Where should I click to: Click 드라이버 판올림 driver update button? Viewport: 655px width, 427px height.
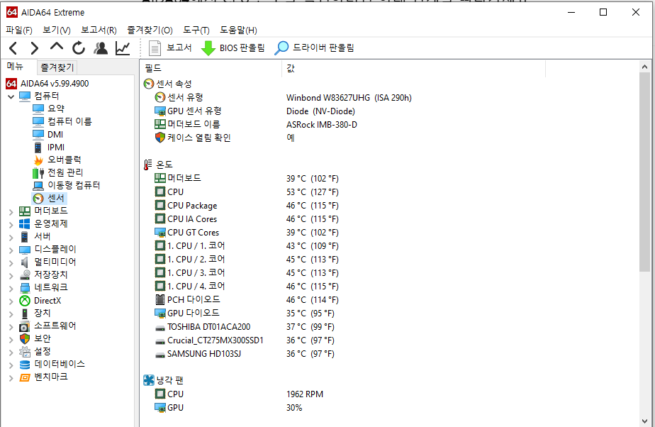(x=314, y=48)
